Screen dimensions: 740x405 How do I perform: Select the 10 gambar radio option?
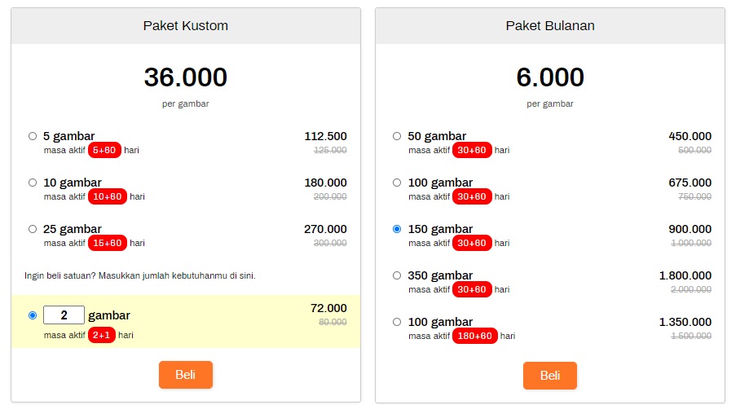click(32, 183)
